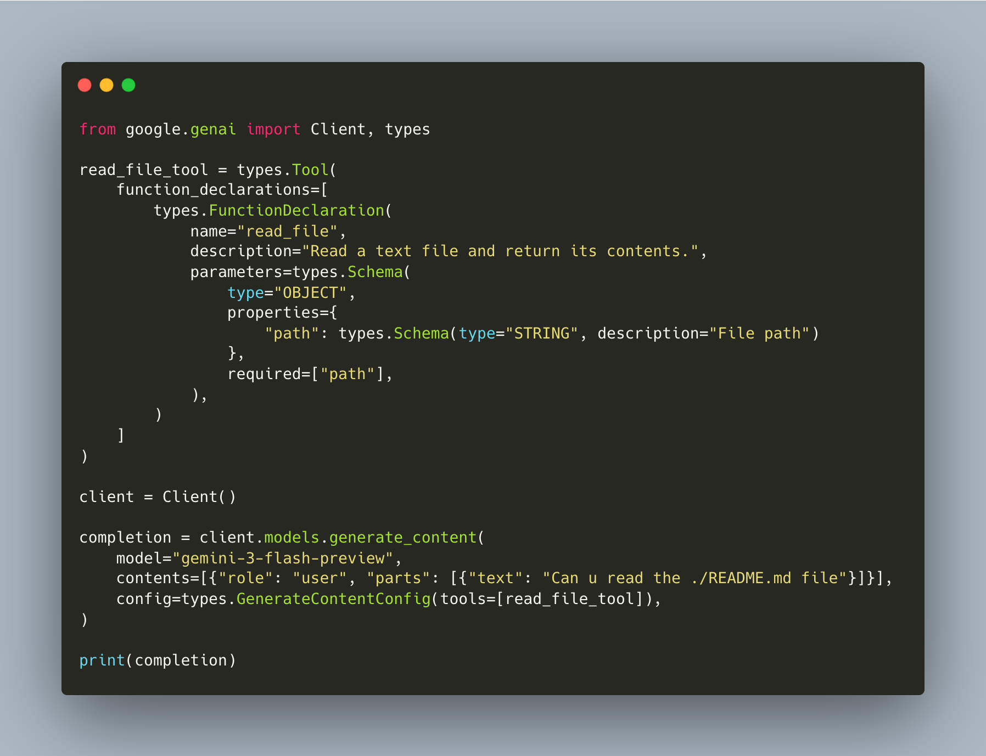Click the 'import' keyword

(x=273, y=129)
